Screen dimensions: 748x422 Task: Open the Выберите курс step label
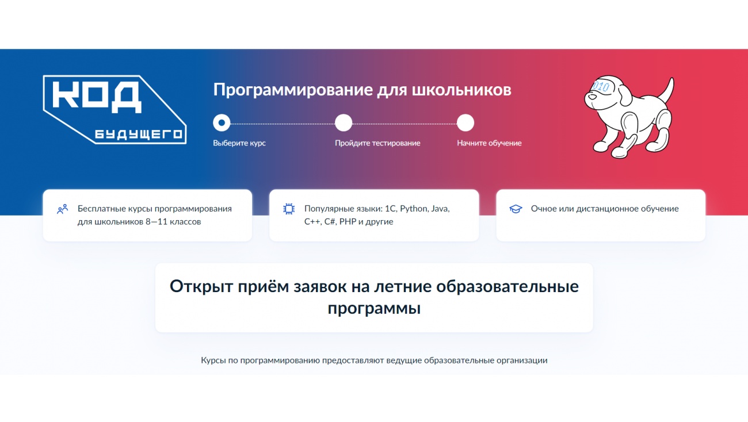(x=239, y=142)
